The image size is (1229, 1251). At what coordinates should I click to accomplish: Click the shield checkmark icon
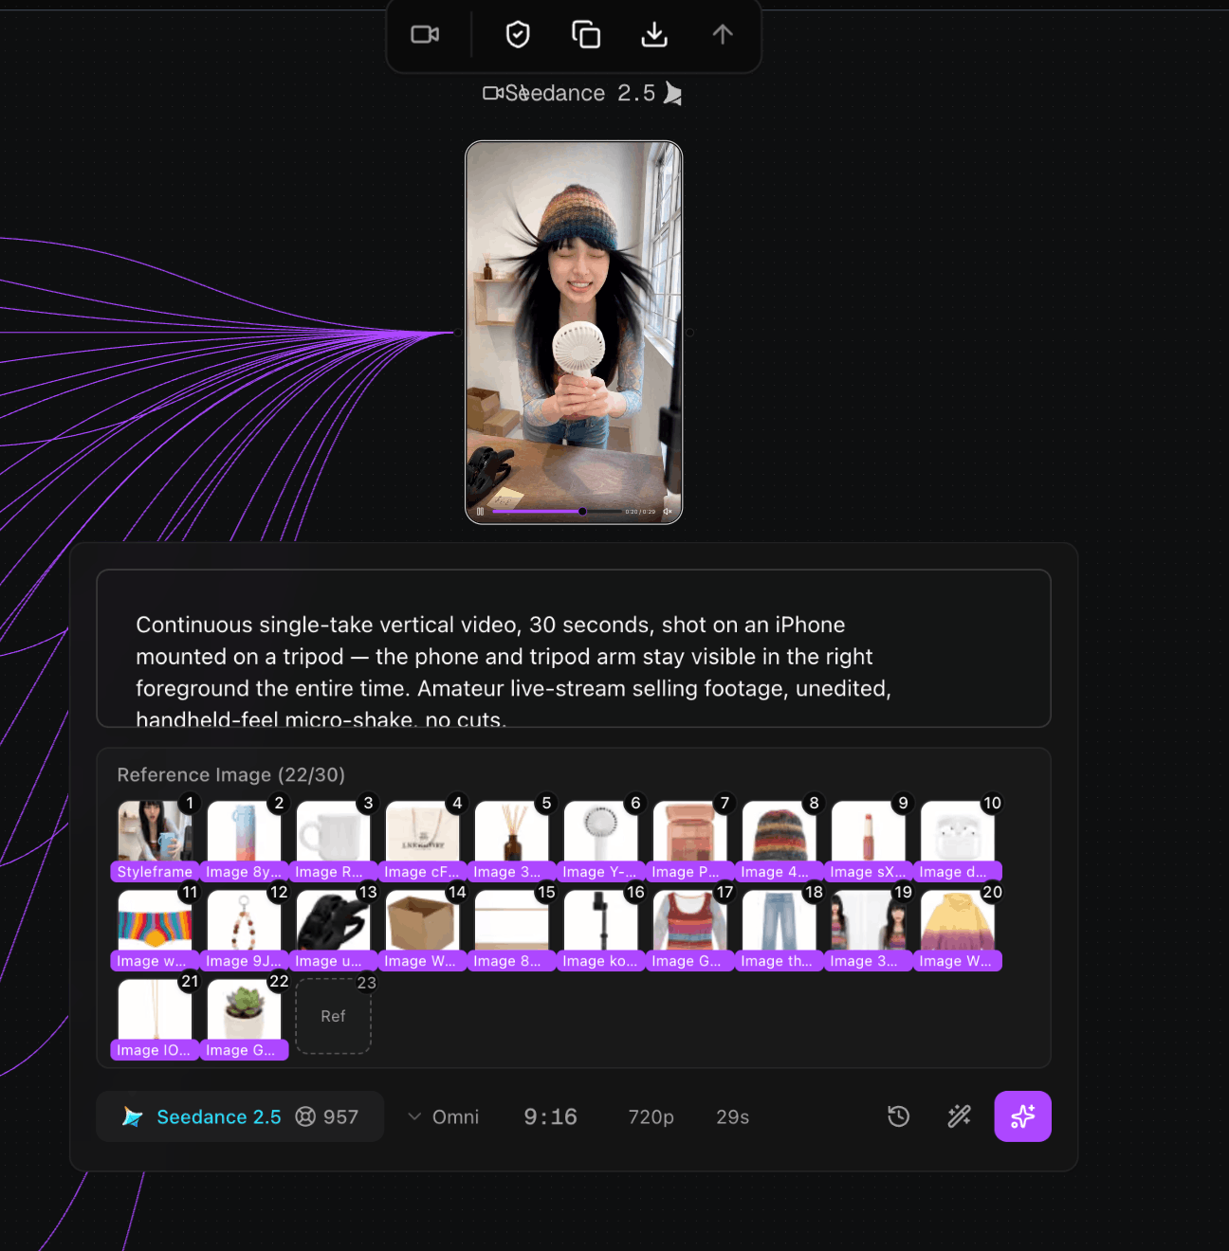tap(518, 35)
